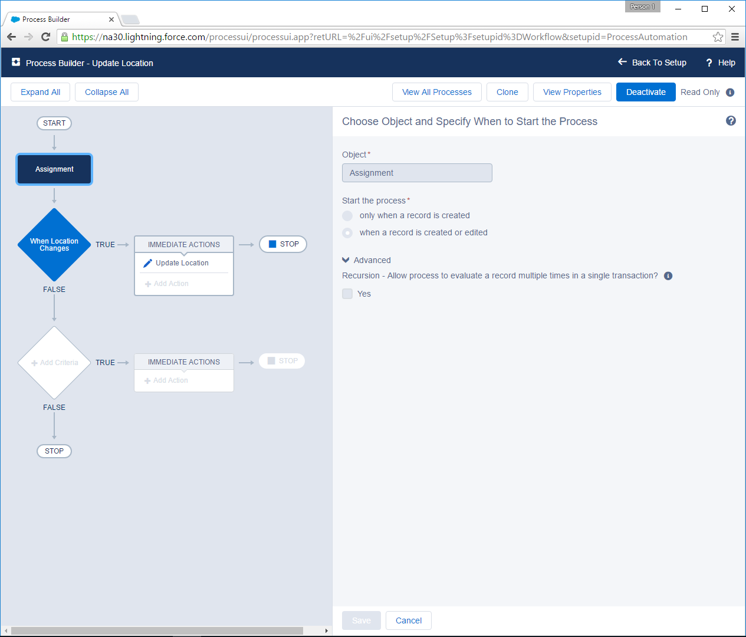
Task: Tick the Recursion Yes checkbox
Action: click(x=347, y=294)
